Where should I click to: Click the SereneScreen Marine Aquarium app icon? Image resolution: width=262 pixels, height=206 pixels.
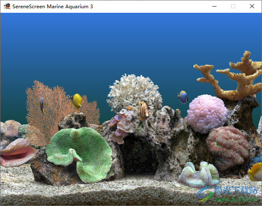pyautogui.click(x=7, y=6)
